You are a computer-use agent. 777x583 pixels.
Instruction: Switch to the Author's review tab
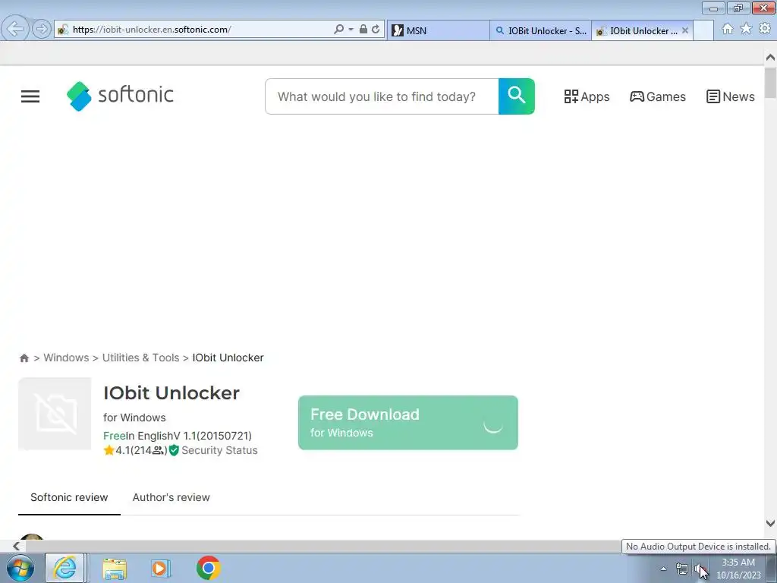click(x=171, y=497)
